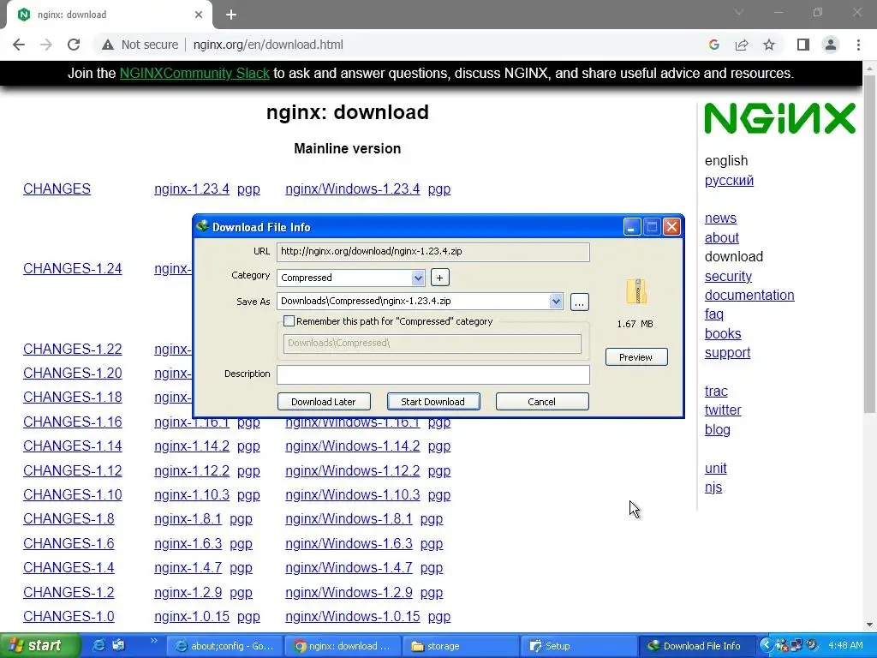Image resolution: width=877 pixels, height=658 pixels.
Task: Open the Save As path dropdown
Action: 555,301
